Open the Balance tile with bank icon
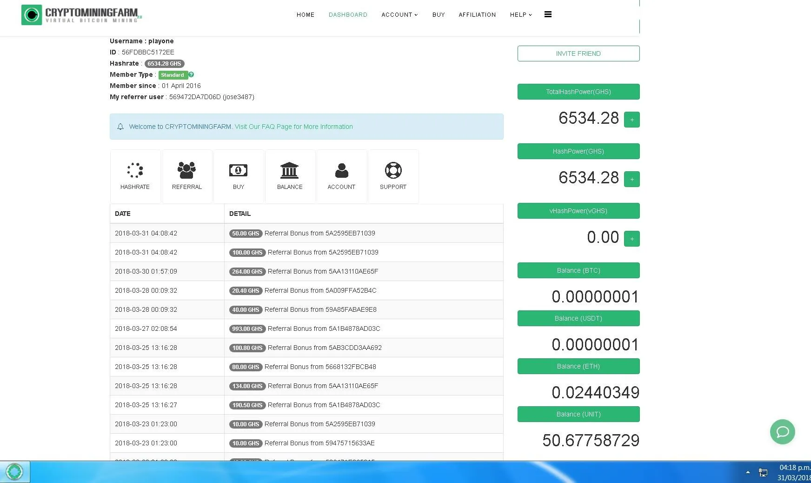 290,176
